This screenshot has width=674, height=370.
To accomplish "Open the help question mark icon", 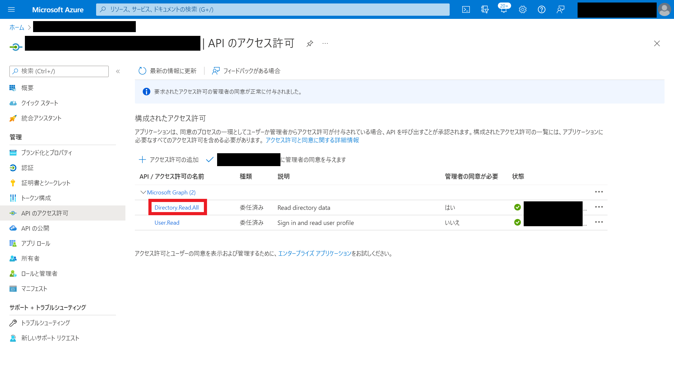I will point(541,9).
